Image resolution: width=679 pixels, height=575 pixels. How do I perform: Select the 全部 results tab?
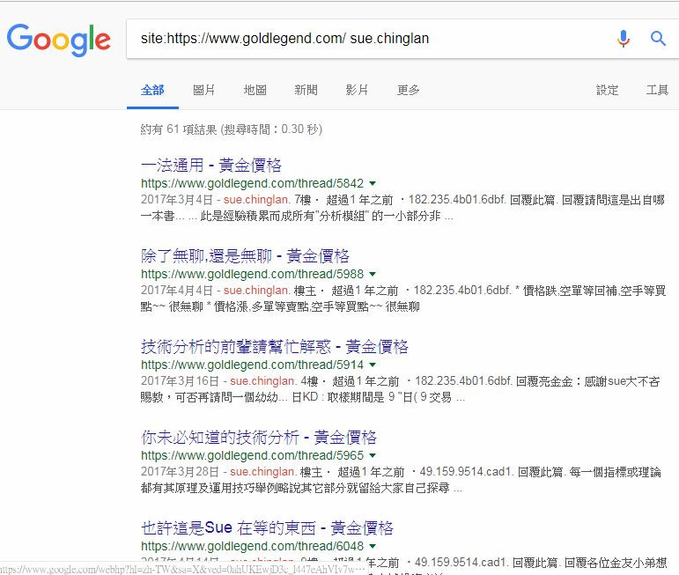152,90
